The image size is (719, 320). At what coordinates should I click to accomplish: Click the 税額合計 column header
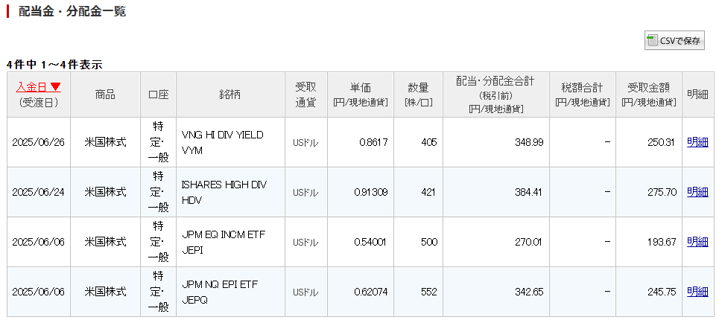point(583,95)
